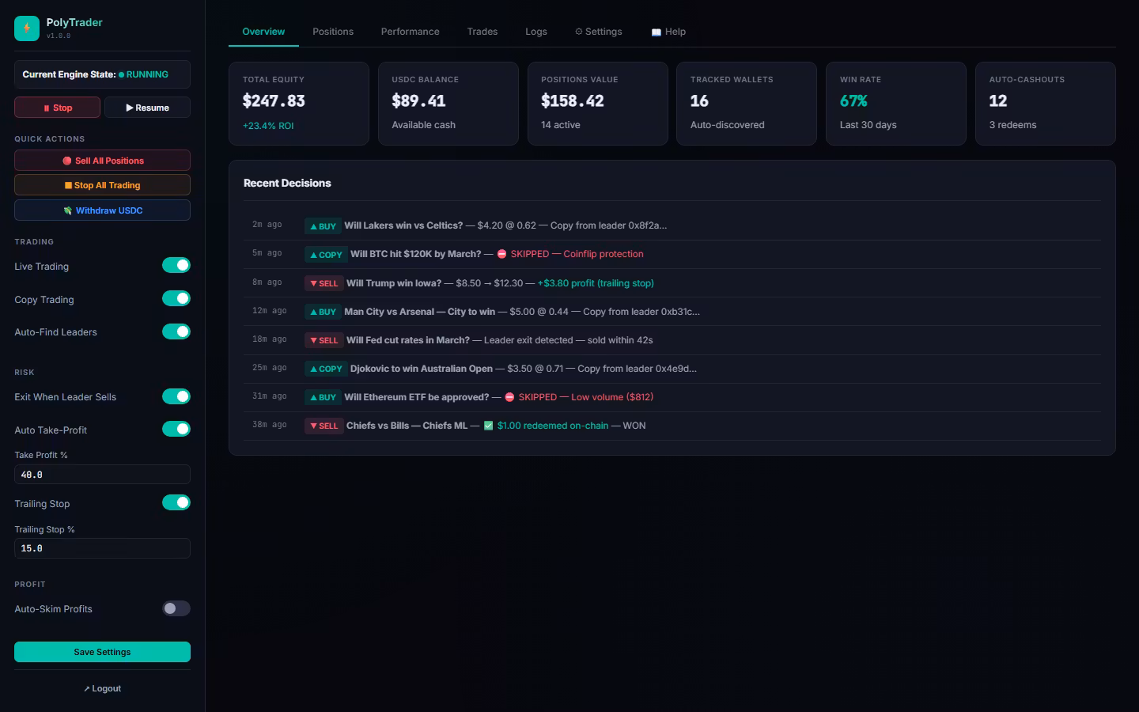Open the Settings tab with gear icon
The image size is (1139, 712).
click(x=599, y=32)
